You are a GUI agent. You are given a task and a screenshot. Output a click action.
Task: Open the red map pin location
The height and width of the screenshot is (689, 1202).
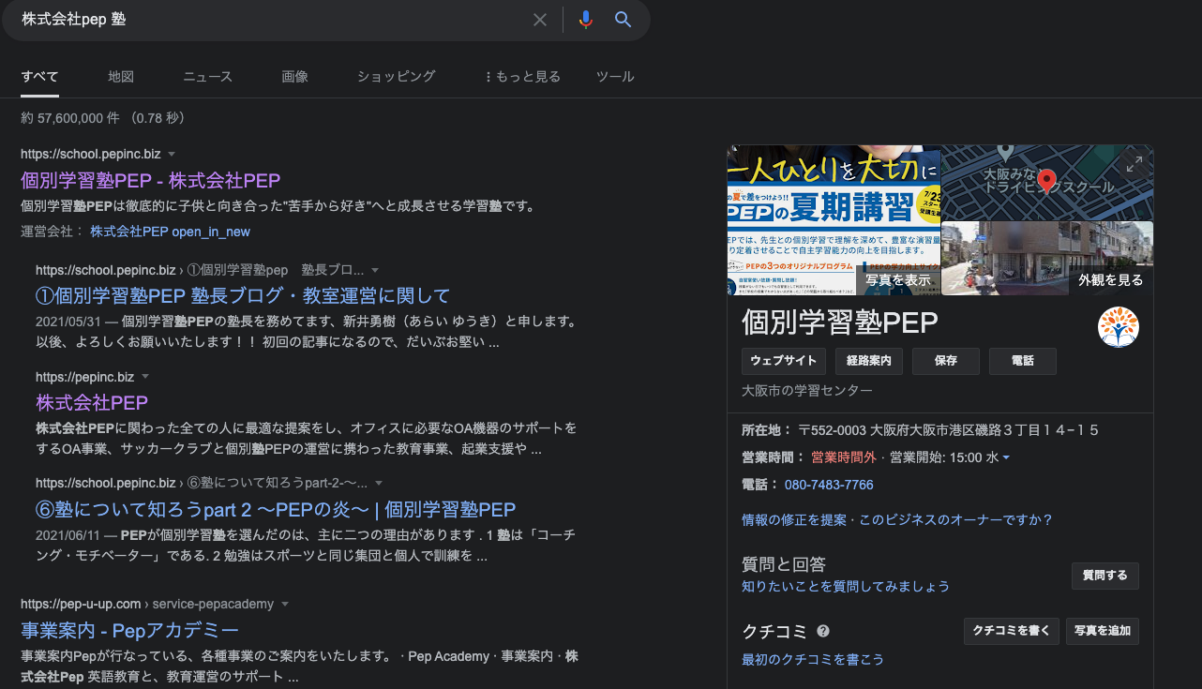pyautogui.click(x=1047, y=181)
